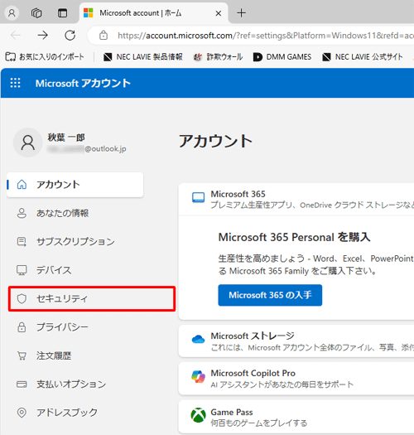
Task: Select アカウント in the sidebar
Action: [x=75, y=185]
